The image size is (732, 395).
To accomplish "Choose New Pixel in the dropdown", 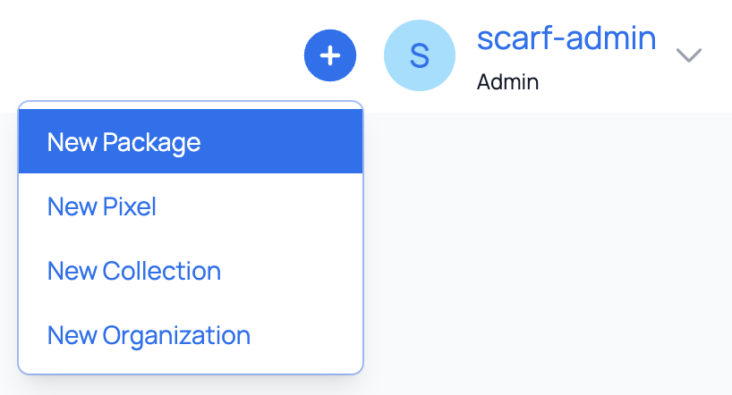I will pyautogui.click(x=102, y=207).
